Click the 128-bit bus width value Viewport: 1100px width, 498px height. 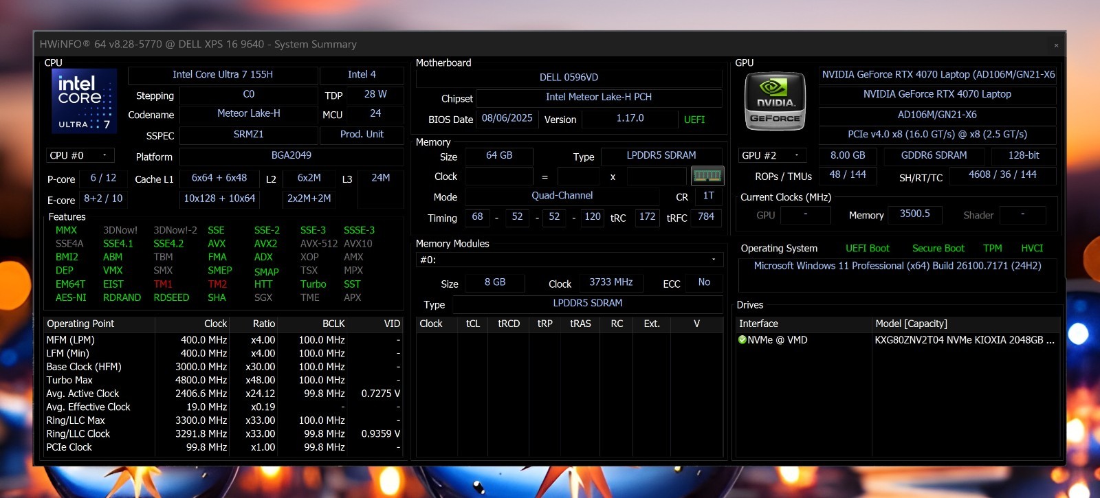click(1024, 155)
